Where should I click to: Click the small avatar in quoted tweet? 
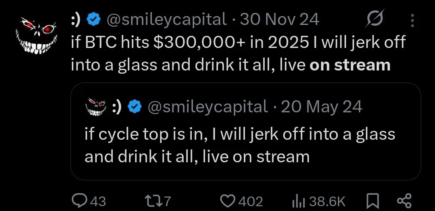96,106
